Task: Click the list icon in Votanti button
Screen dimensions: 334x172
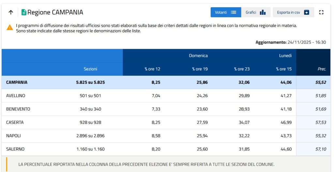Action: (233, 12)
